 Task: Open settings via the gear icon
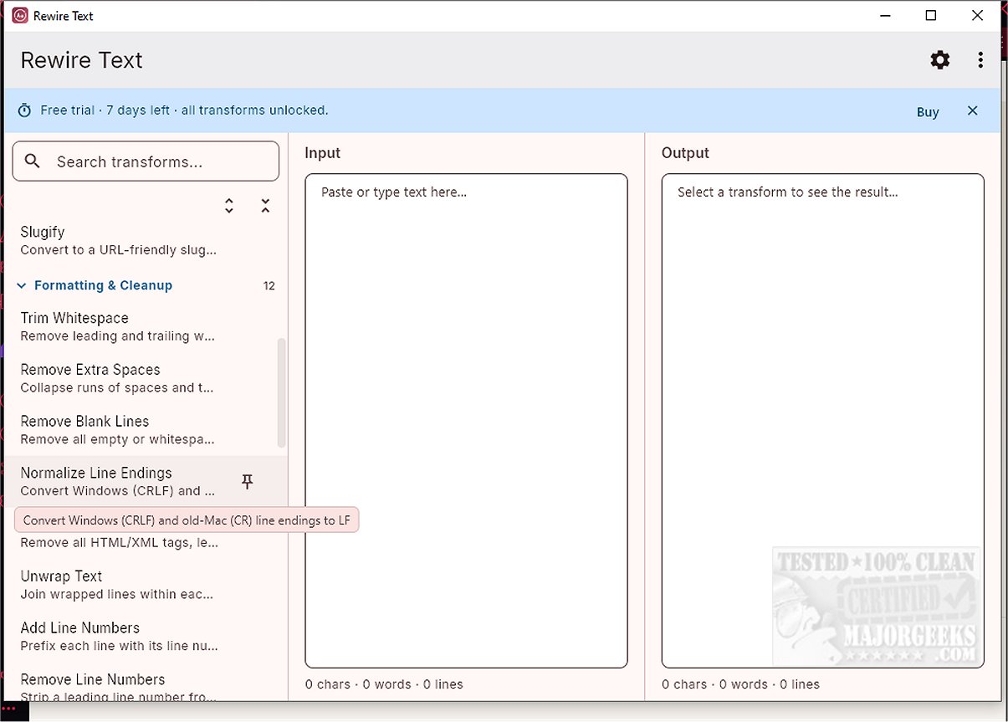tap(940, 60)
